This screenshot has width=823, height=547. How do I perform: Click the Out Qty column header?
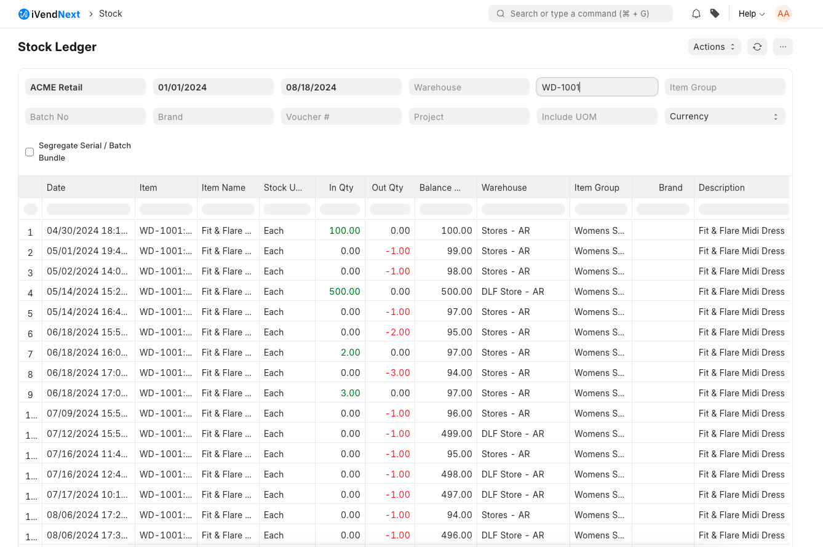pos(390,188)
